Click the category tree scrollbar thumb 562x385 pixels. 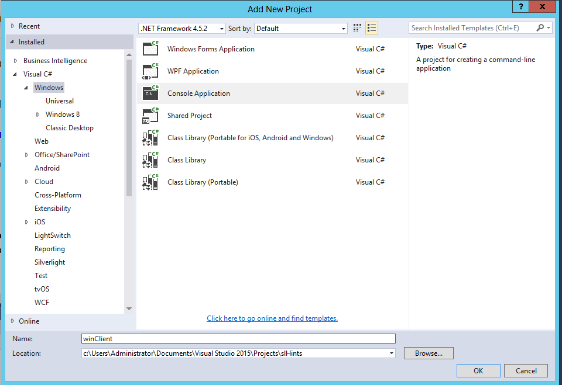129,128
